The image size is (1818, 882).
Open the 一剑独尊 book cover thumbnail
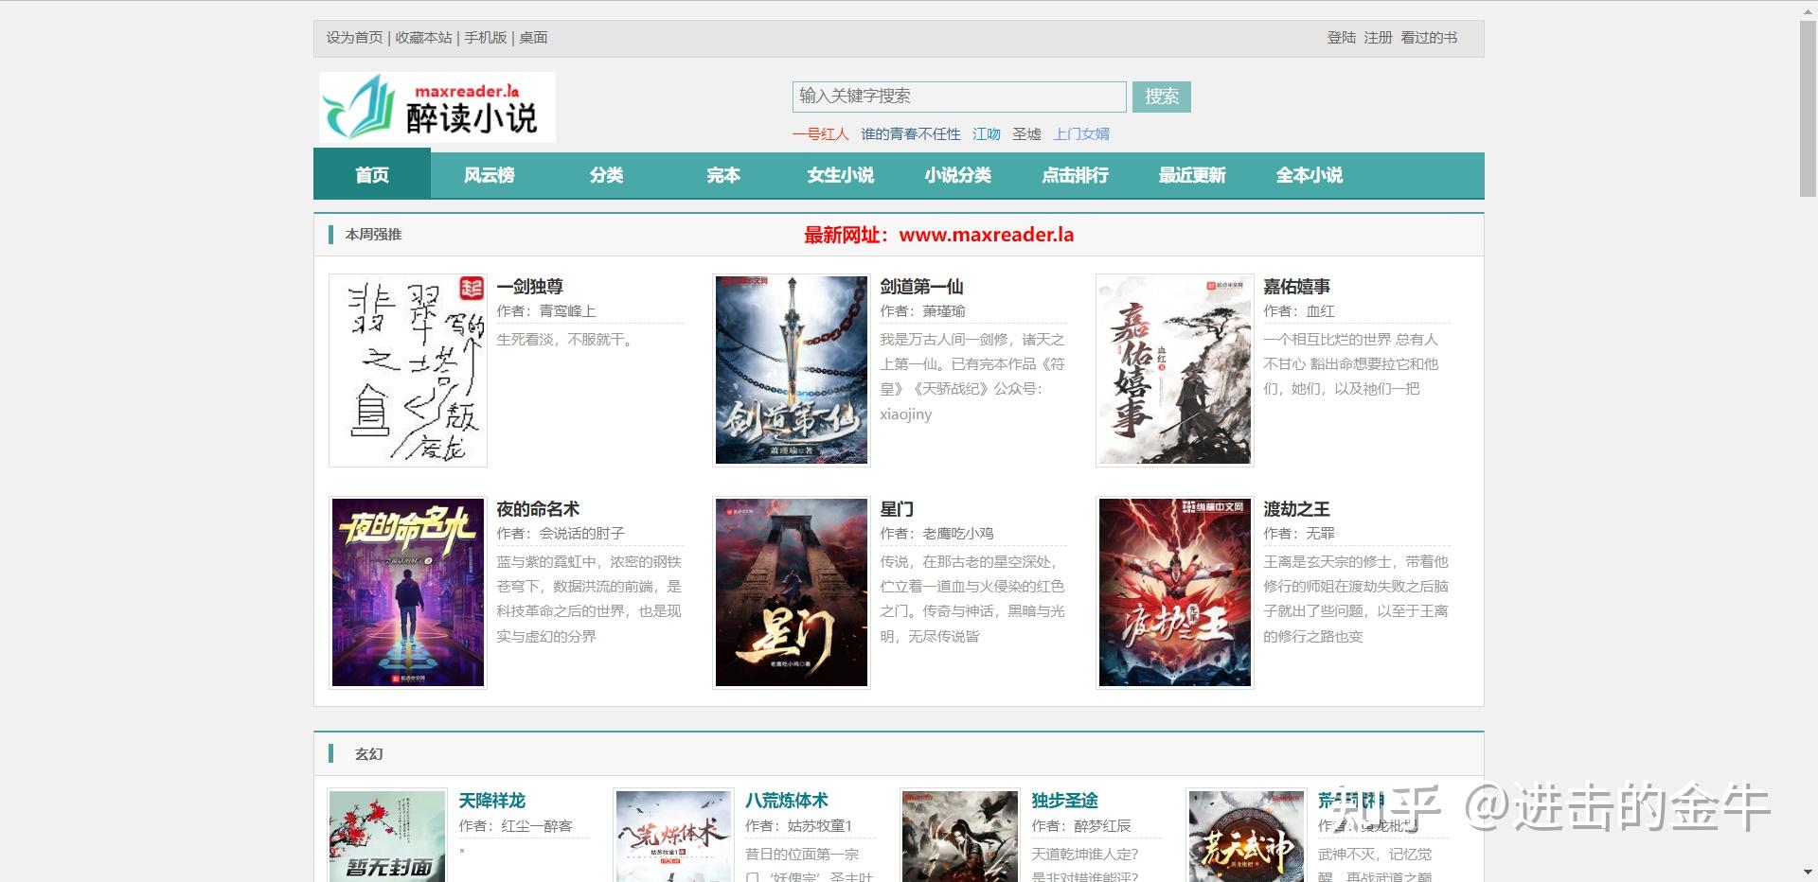coord(408,370)
